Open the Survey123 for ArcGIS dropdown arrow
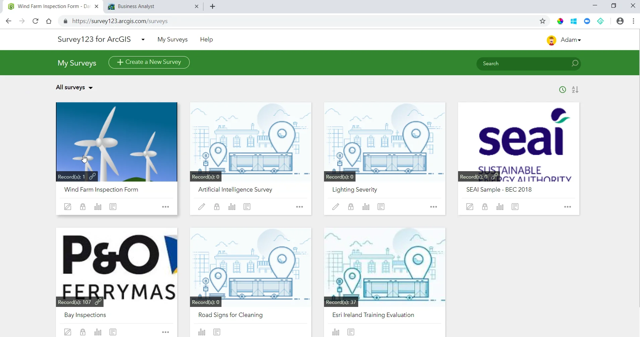The image size is (640, 337). (143, 39)
